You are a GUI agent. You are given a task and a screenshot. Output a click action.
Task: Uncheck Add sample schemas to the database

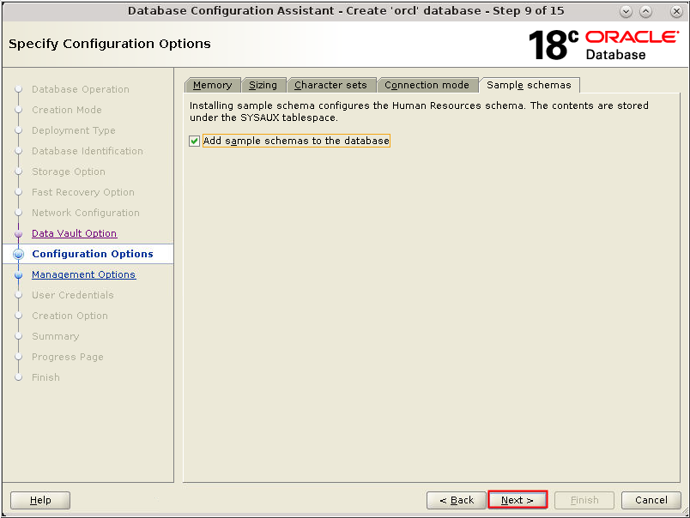click(x=194, y=141)
